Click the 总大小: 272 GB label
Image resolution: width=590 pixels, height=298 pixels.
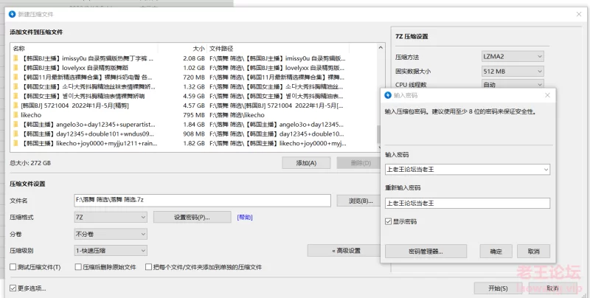pos(30,163)
